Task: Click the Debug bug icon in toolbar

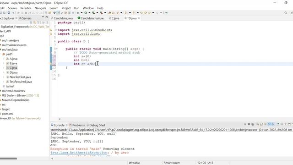Action: (x=78, y=13)
